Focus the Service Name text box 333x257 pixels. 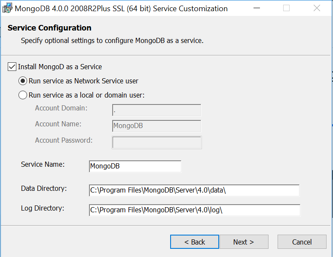(135, 166)
